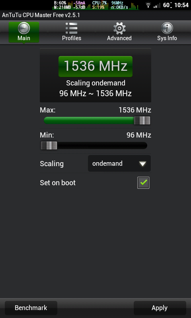The height and width of the screenshot is (318, 191).
Task: Tap the 10:54 clock in status bar
Action: click(181, 5)
